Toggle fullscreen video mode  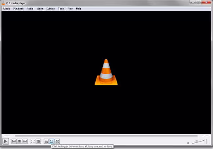click(33, 141)
